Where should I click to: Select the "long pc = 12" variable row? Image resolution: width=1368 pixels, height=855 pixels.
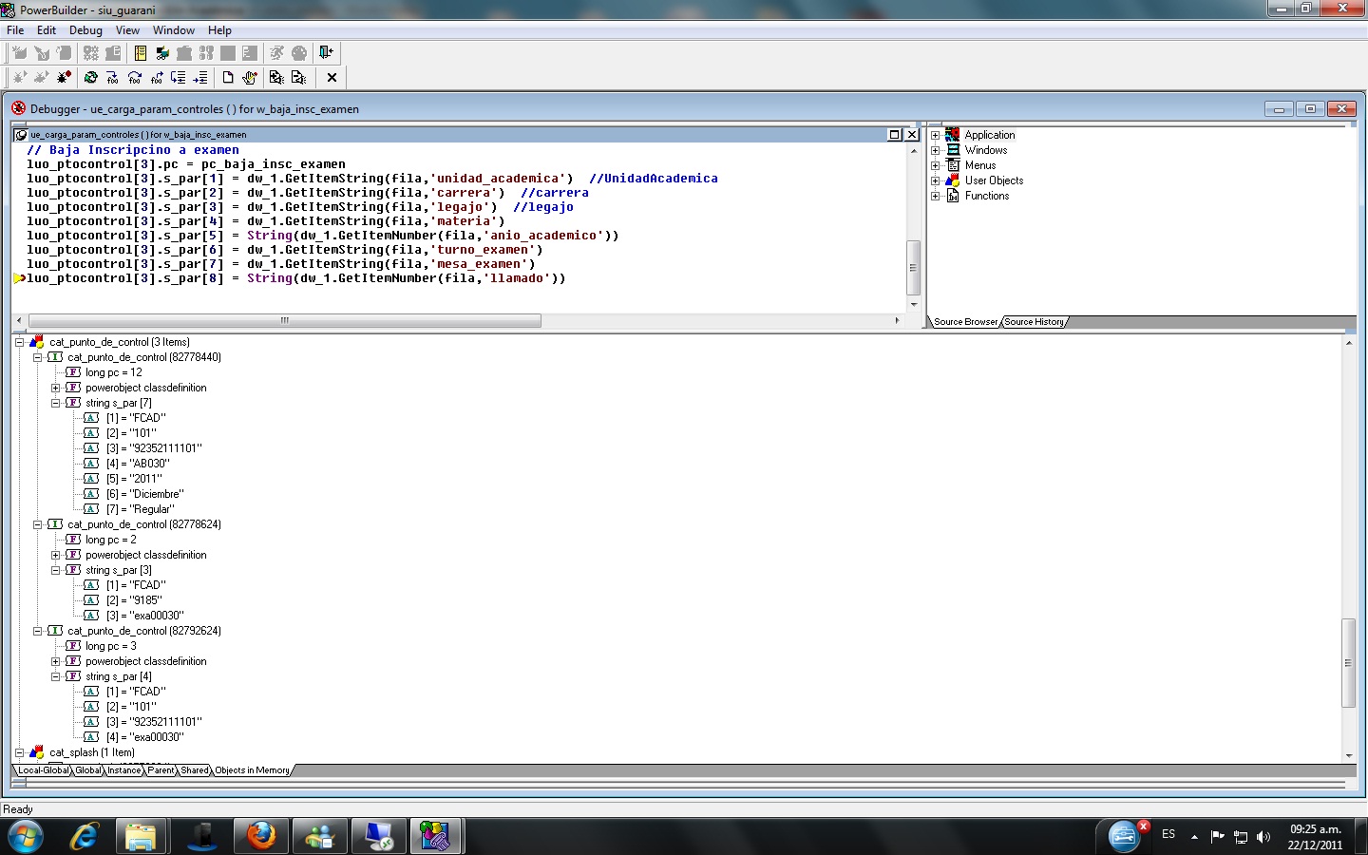(113, 372)
